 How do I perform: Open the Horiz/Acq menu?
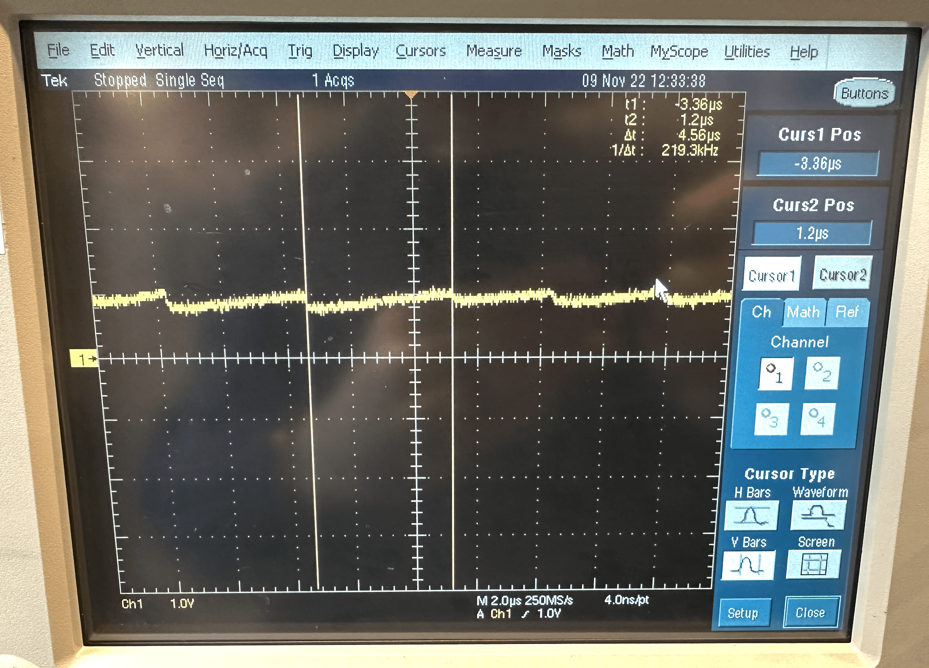(235, 51)
